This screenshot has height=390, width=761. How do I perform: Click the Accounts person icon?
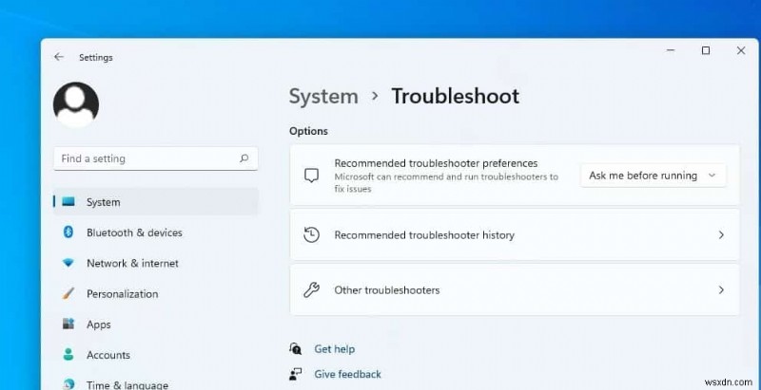[68, 355]
